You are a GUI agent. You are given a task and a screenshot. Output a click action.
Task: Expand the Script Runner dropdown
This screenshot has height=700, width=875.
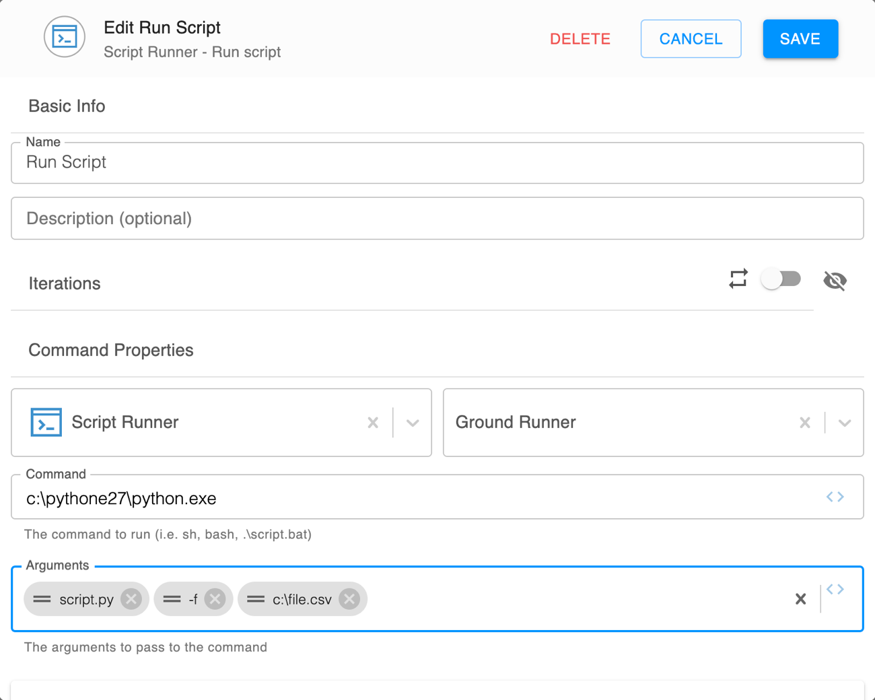(413, 423)
